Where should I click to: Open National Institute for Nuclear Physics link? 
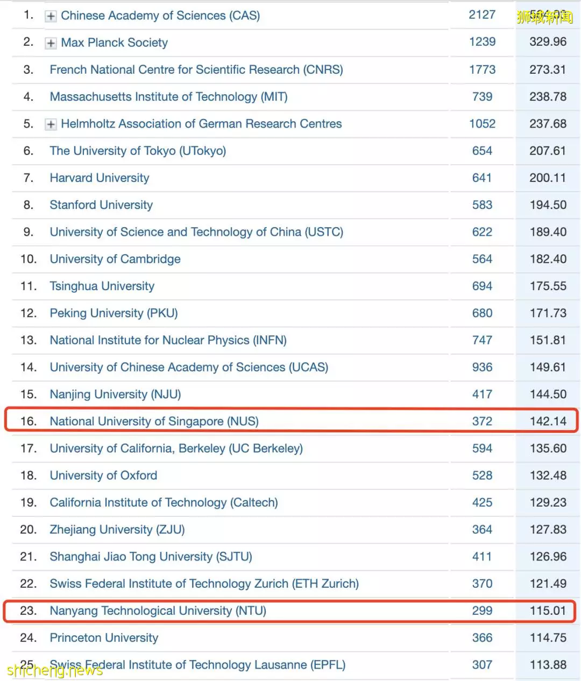(x=168, y=340)
